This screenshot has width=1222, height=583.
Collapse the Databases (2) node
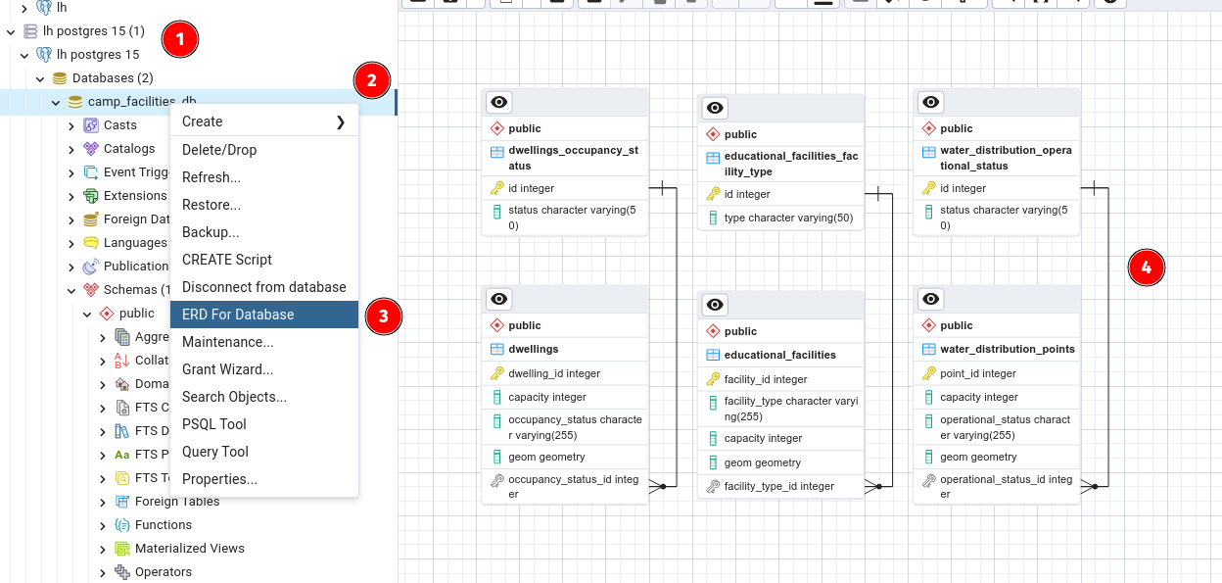(40, 78)
